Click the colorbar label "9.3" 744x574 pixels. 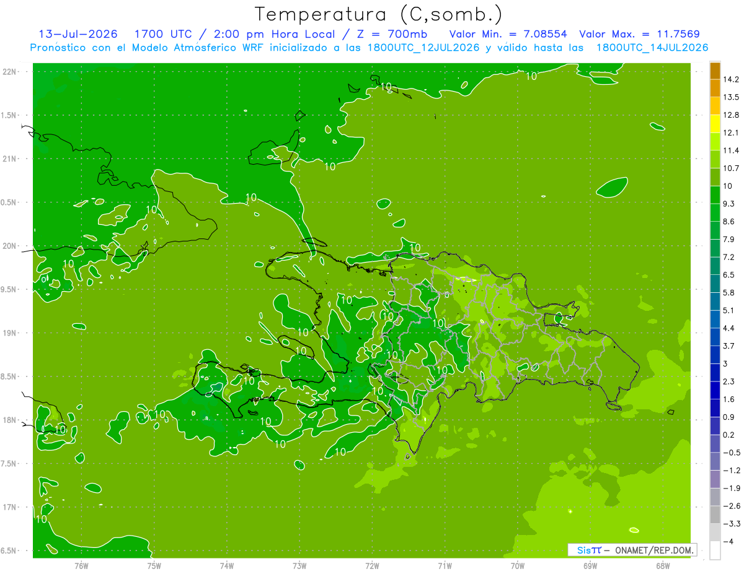point(729,204)
